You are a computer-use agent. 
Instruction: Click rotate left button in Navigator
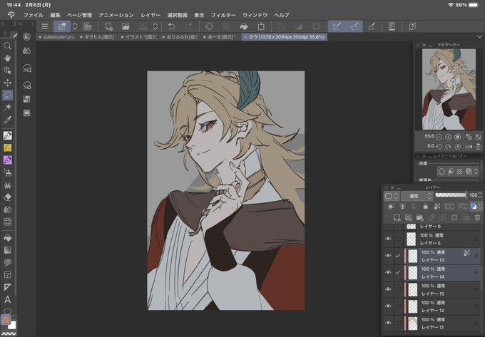[x=439, y=147]
